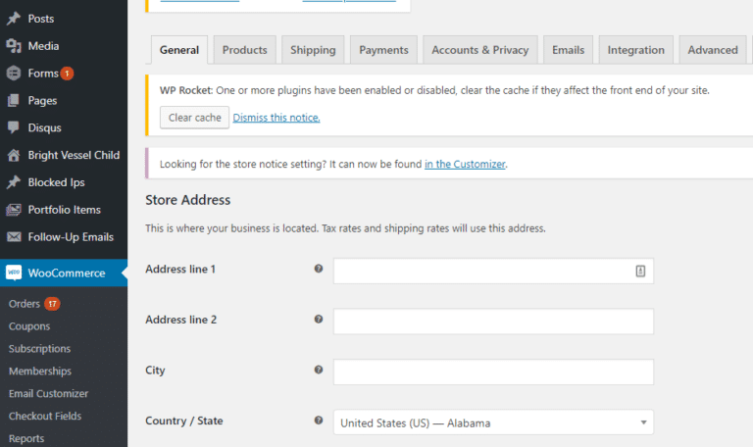
Task: Click the 'Address line 1' label
Action: (180, 269)
